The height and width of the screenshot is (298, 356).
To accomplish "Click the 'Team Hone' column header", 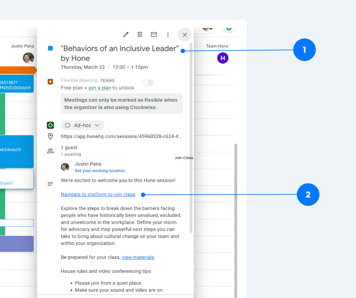I will pos(217,46).
